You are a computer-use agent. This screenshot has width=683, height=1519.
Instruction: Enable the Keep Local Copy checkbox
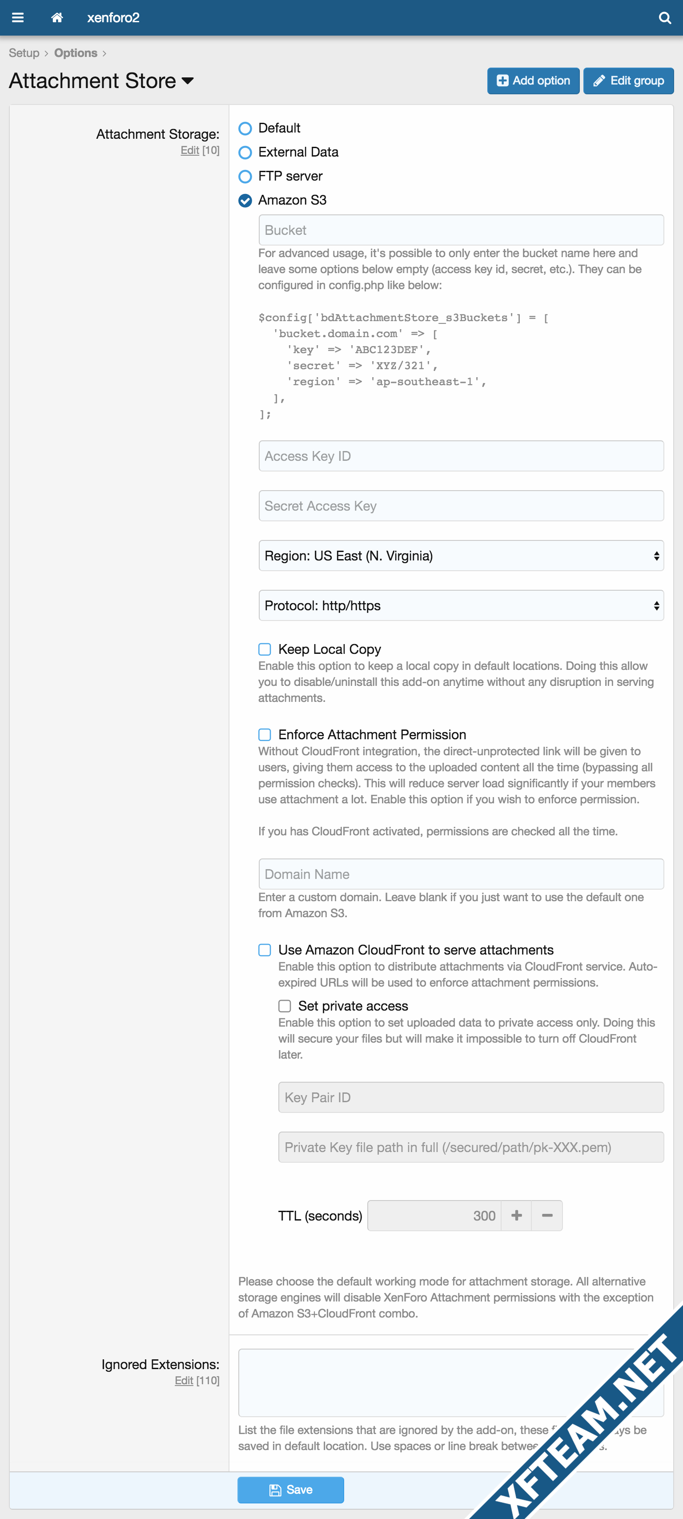[265, 649]
